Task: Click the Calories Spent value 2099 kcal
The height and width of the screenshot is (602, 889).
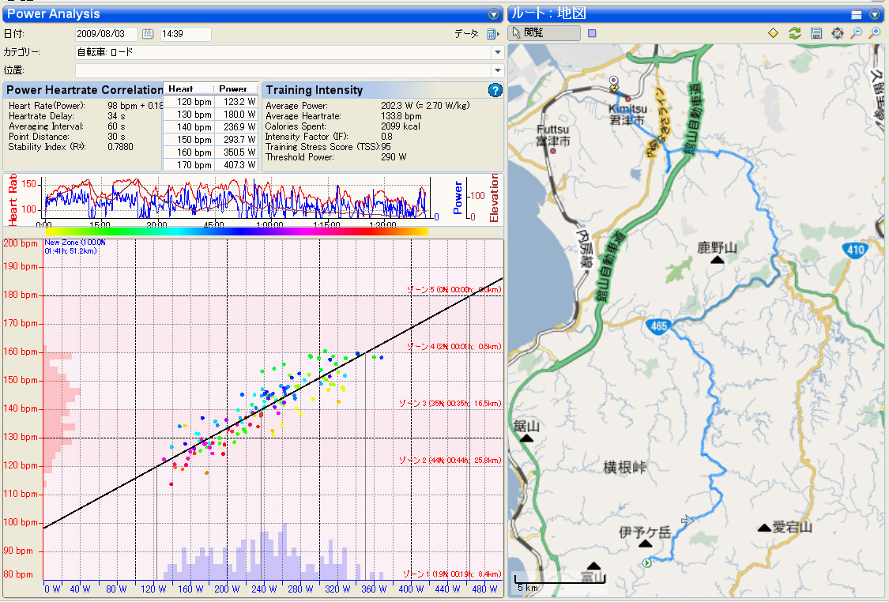Action: [401, 126]
